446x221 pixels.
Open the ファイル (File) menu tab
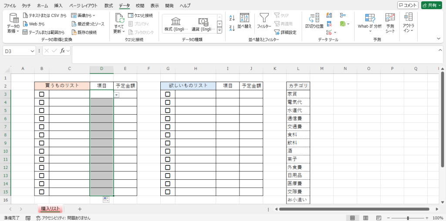click(x=10, y=6)
